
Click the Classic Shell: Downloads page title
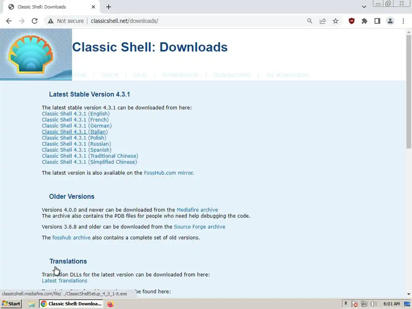click(x=150, y=47)
